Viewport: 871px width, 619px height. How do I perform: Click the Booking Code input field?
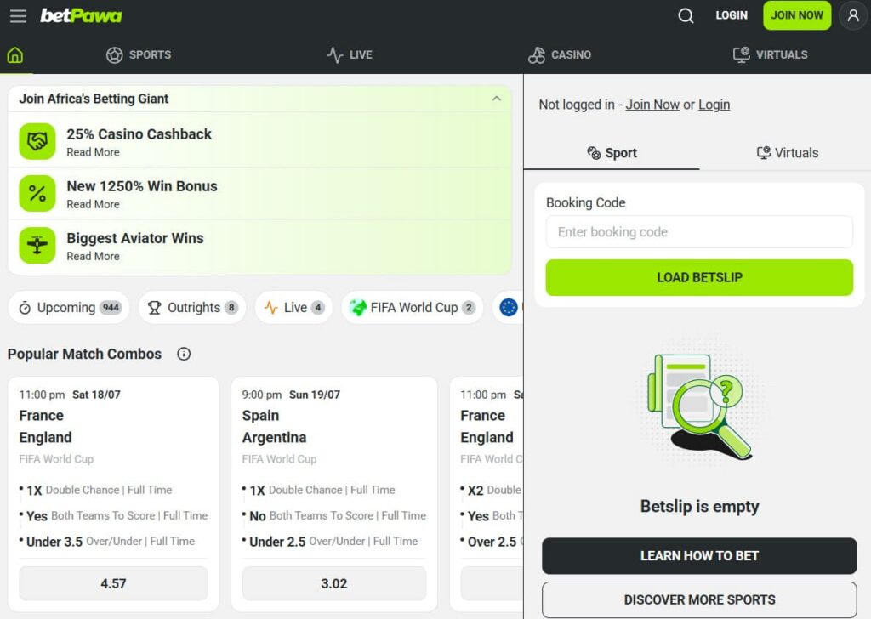699,231
